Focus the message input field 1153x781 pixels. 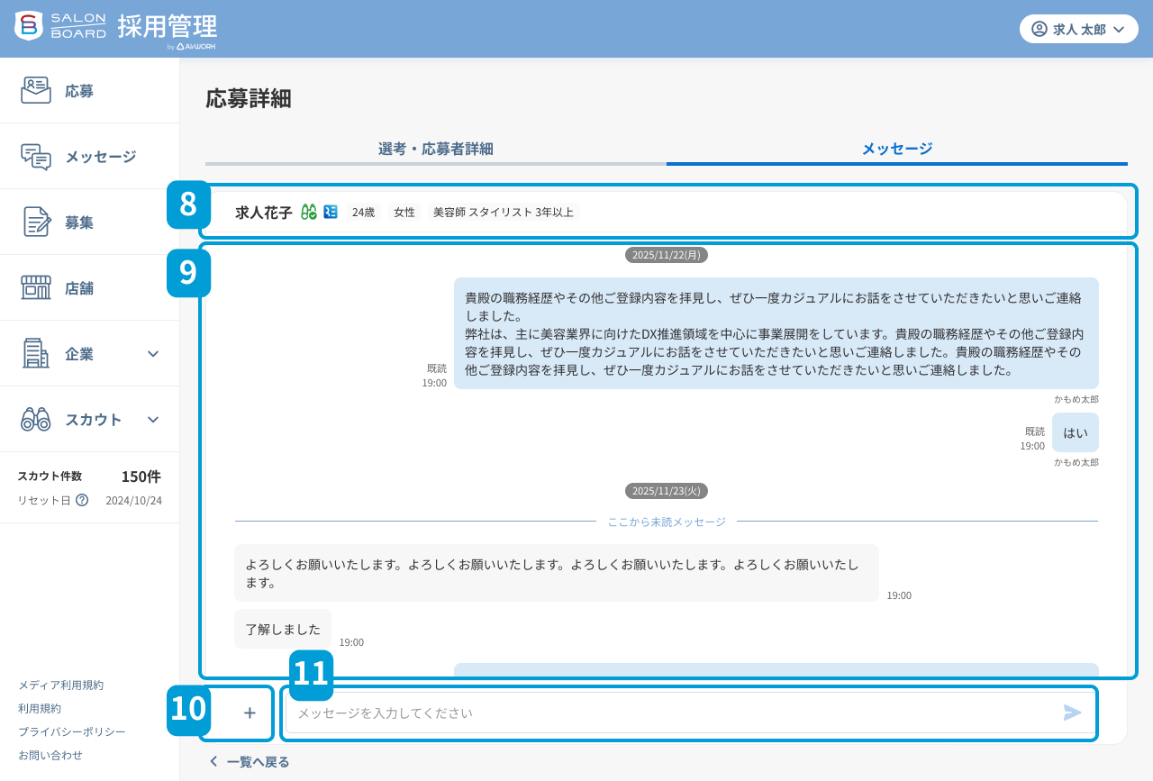631,713
